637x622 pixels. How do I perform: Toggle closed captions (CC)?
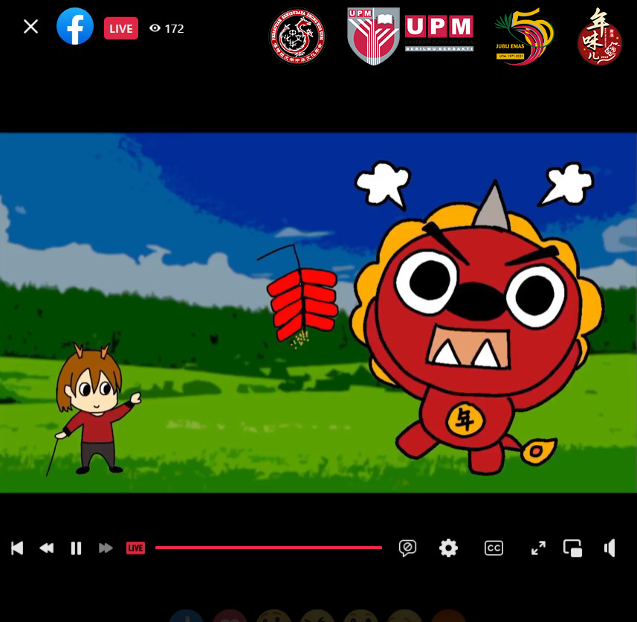pos(494,548)
